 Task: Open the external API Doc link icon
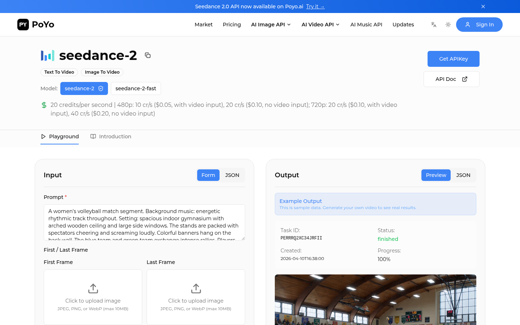465,79
